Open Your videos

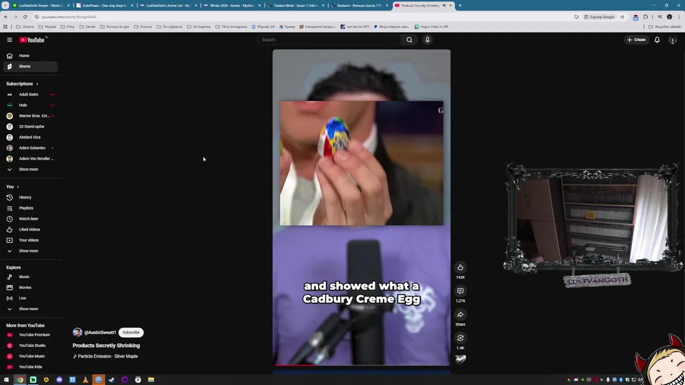[30, 240]
